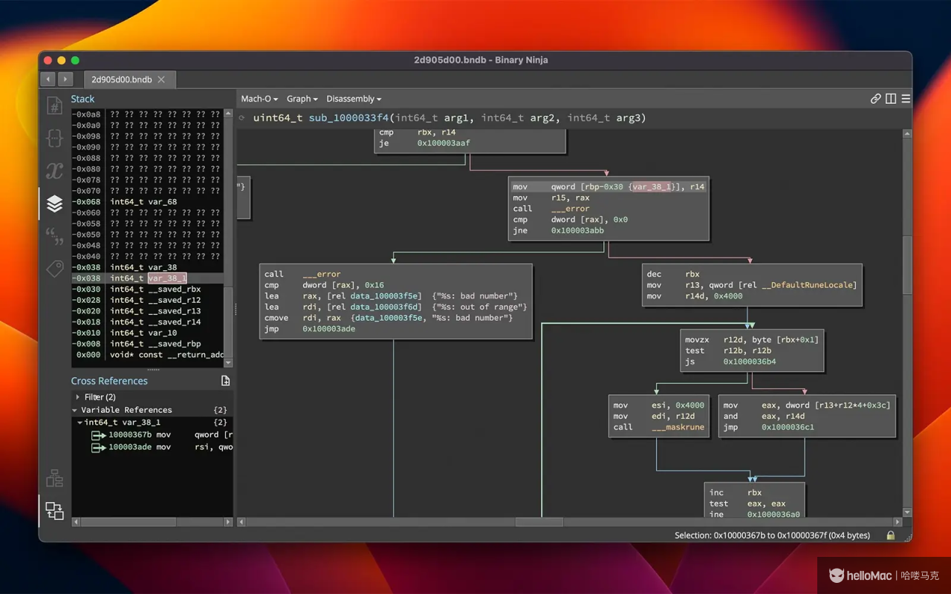Click the ___maskrune call target
Viewport: 951px width, 594px height.
678,427
